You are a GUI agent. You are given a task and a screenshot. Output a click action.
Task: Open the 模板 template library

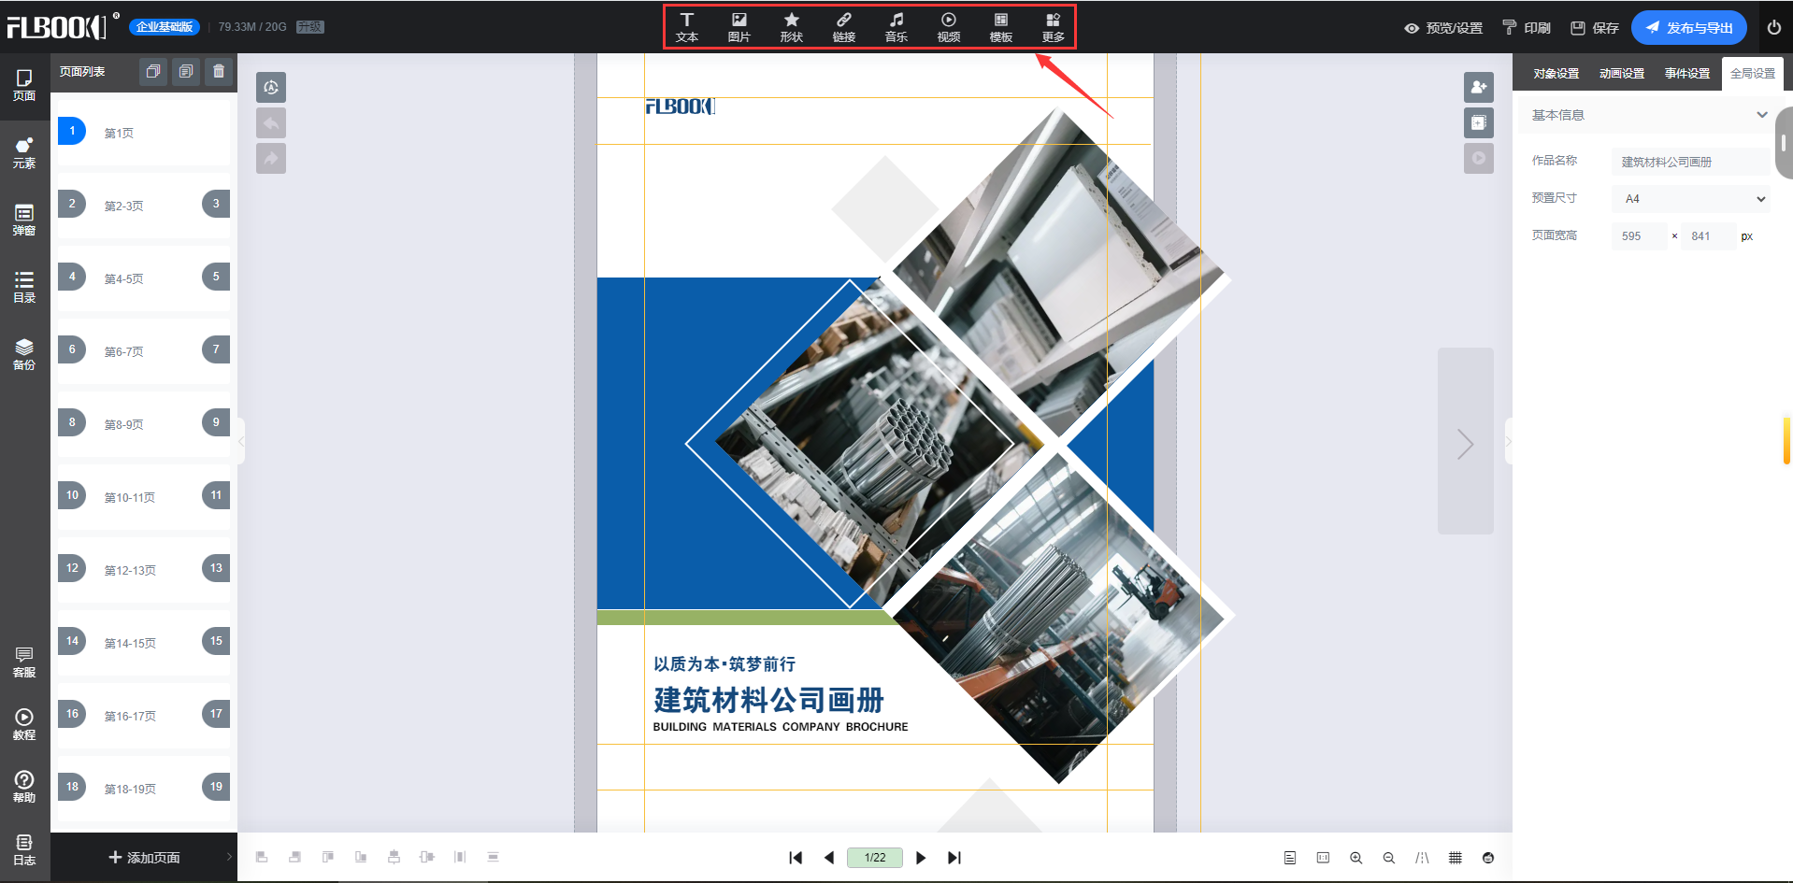click(x=1000, y=26)
